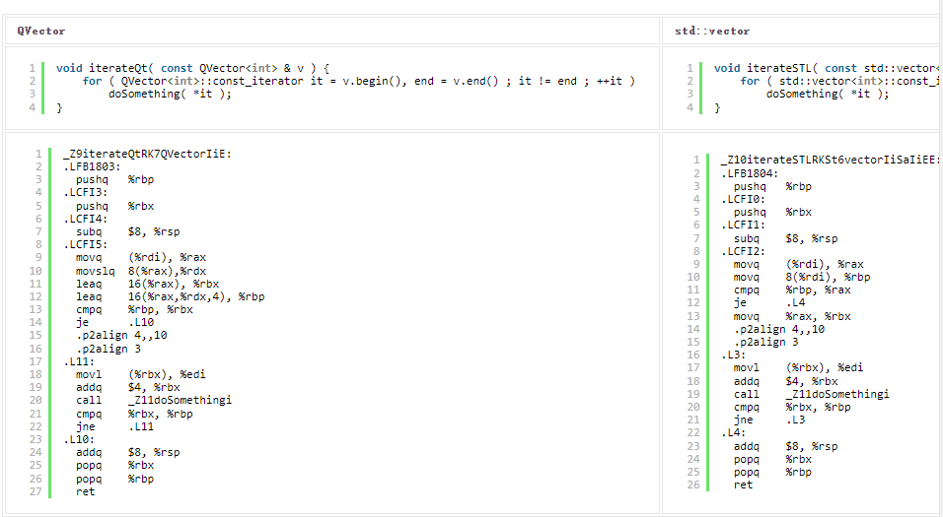Viewport: 943px width, 517px height.
Task: Click the .LFB1804 label
Action: coord(750,173)
